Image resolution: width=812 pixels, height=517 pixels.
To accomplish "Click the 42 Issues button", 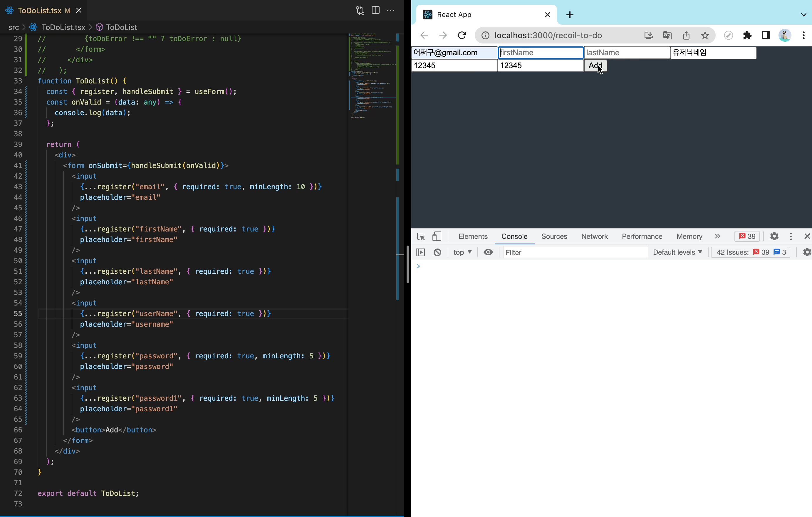I will [750, 252].
